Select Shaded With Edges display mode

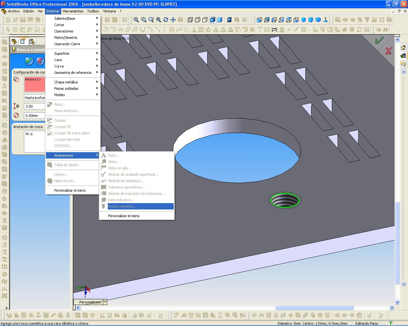[x=212, y=20]
